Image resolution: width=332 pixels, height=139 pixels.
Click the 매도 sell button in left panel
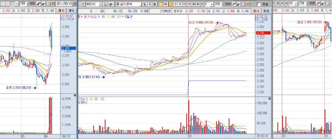coord(72,11)
